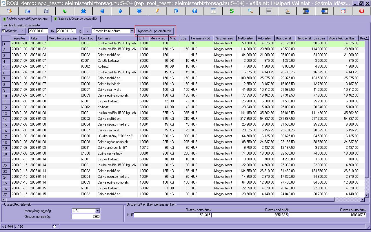Click the Súly column header
Viewport: 371px width, 232px height.
tap(184, 38)
